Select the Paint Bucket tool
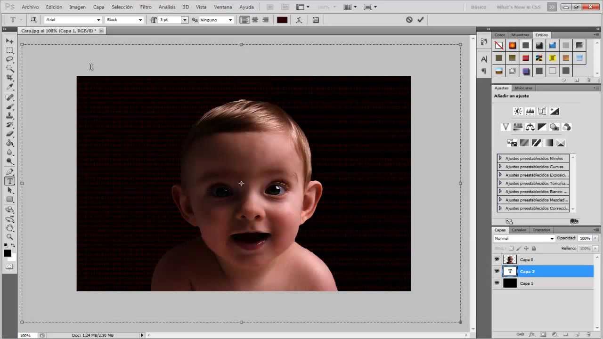This screenshot has height=339, width=603. 9,143
